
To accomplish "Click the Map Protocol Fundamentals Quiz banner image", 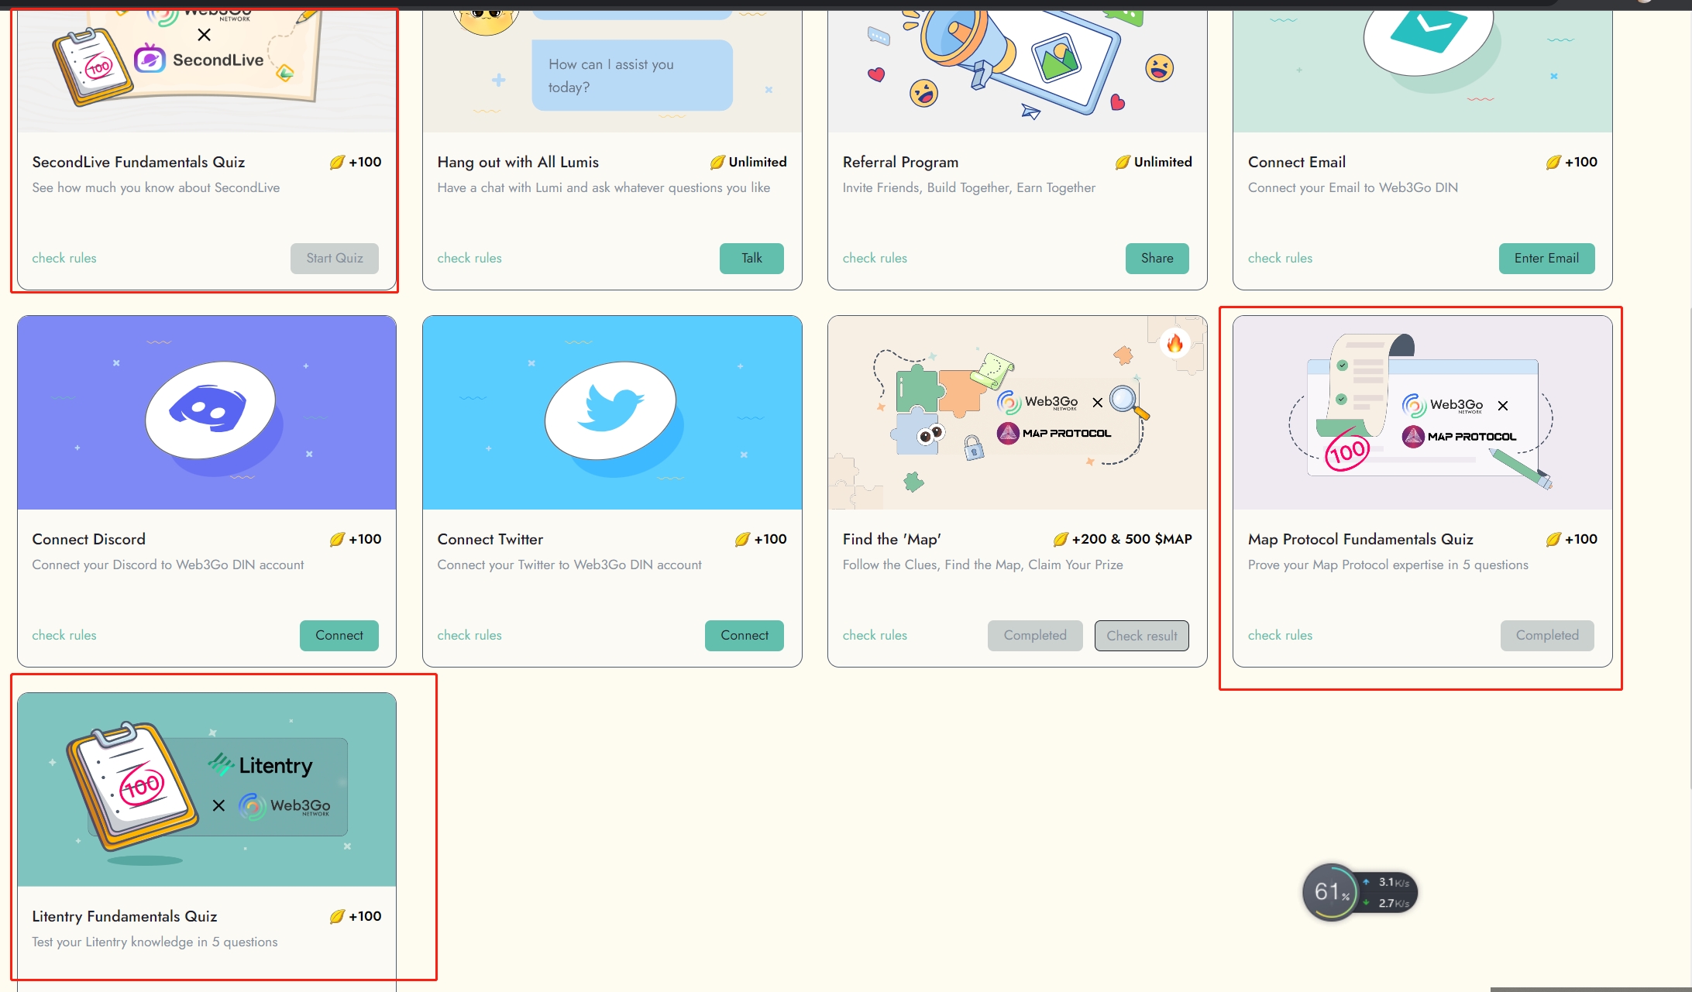I will (1422, 413).
